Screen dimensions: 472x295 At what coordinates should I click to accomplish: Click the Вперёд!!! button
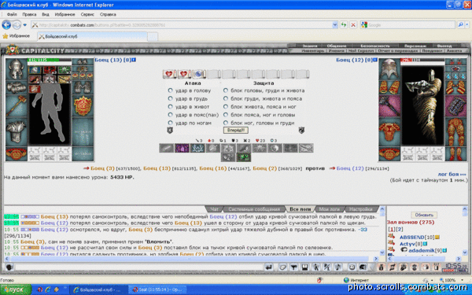pos(236,131)
